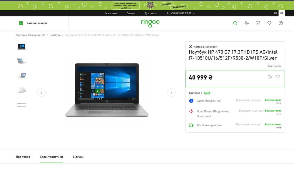Switch site language to RU
This screenshot has height=171, width=294.
275,13
